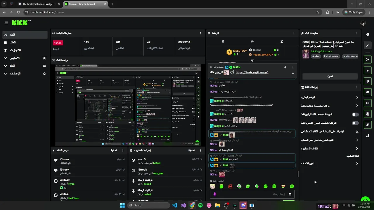Expand the BotRix pinned message chevron

pyautogui.click(x=293, y=73)
